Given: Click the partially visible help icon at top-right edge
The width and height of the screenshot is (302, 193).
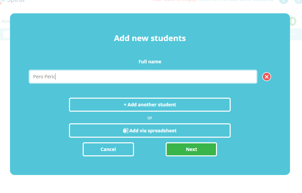Looking at the screenshot, I should 299,1.
